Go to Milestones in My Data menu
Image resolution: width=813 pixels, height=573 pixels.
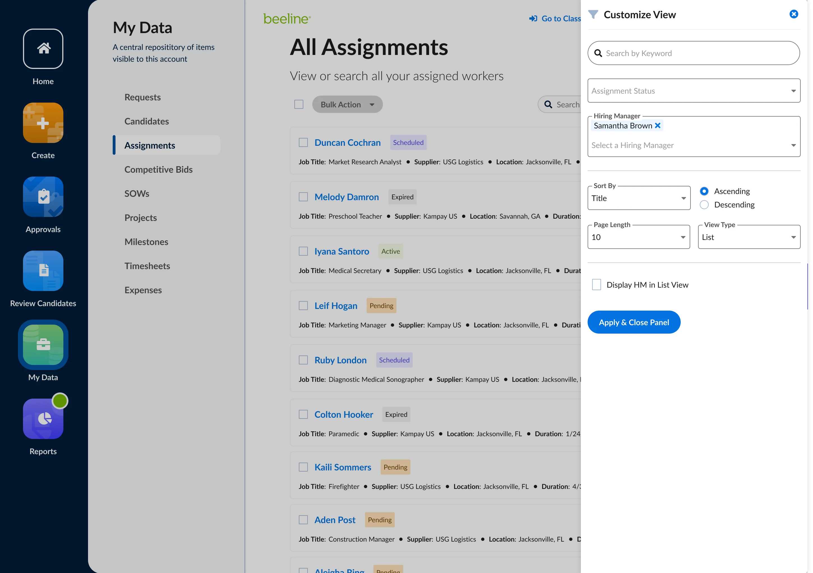pos(146,242)
